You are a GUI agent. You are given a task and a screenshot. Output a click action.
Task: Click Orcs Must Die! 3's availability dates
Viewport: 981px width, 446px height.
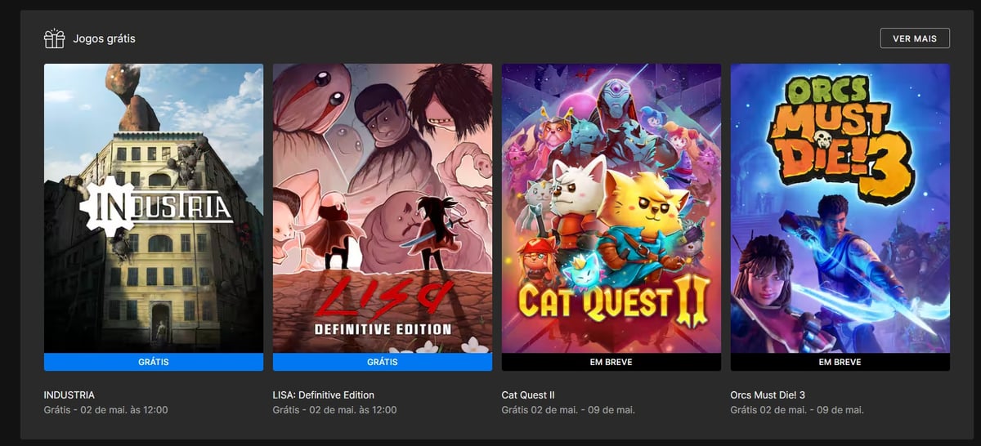click(x=797, y=410)
